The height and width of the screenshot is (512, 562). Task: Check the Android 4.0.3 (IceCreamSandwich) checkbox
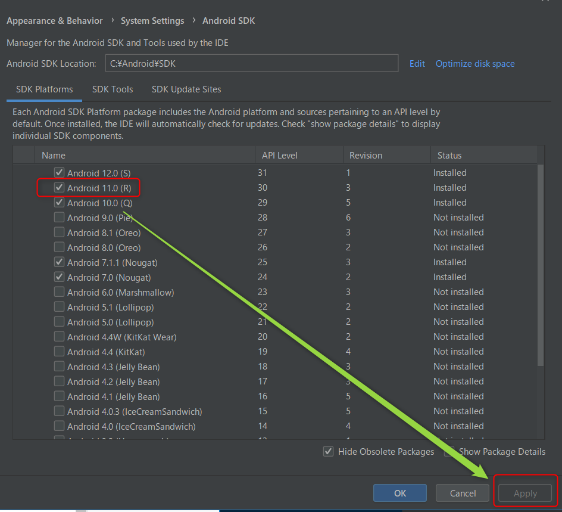(x=59, y=411)
